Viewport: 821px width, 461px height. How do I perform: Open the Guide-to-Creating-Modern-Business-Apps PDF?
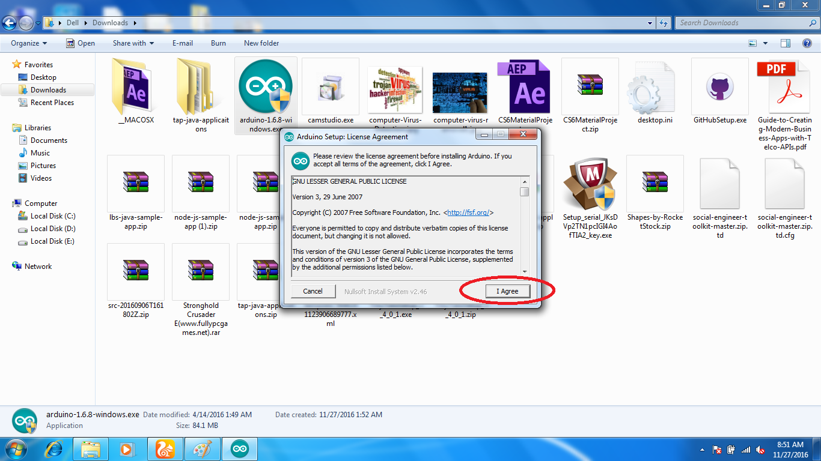point(784,86)
